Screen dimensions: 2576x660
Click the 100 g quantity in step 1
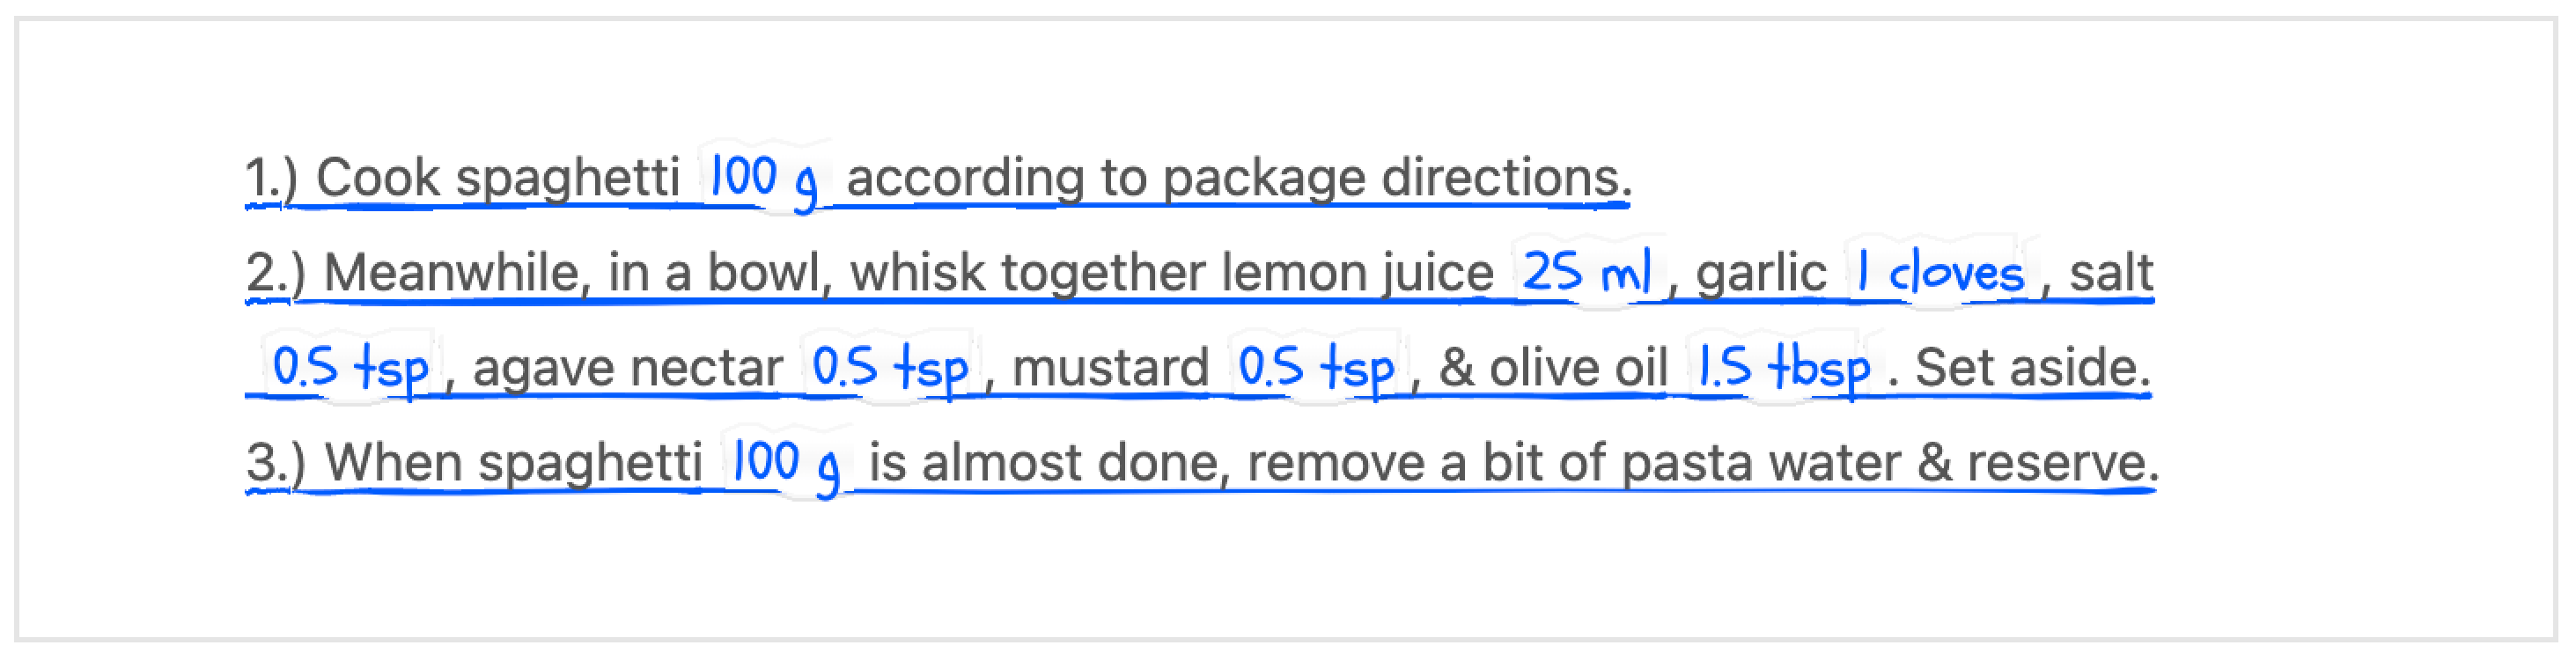pyautogui.click(x=763, y=179)
